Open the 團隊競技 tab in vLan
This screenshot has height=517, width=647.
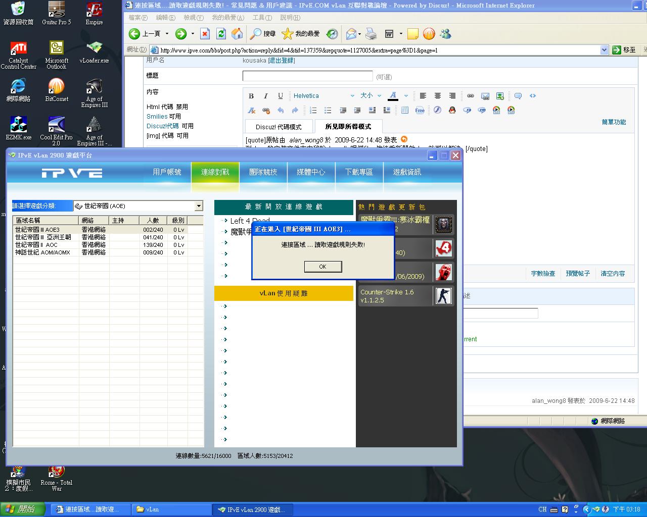[263, 172]
